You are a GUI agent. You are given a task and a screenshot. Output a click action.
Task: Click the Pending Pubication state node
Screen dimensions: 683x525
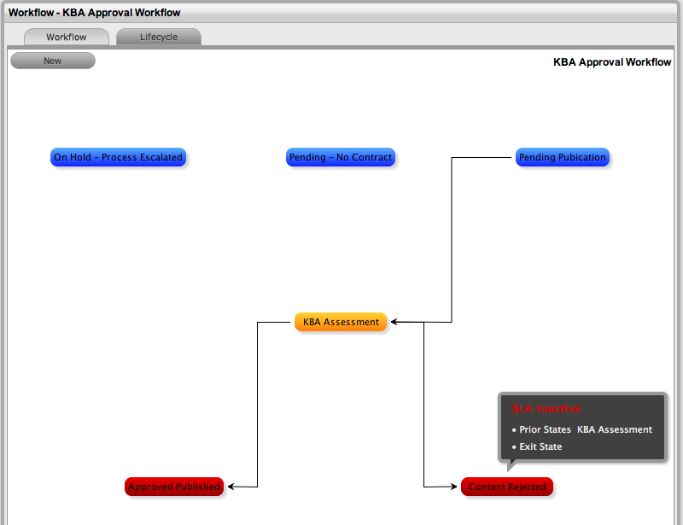tap(562, 157)
